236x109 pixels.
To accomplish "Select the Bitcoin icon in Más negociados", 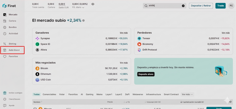I will point(37,68).
